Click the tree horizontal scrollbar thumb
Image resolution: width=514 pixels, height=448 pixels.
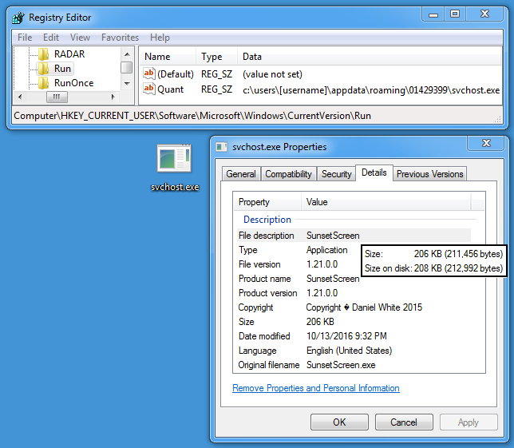pyautogui.click(x=57, y=97)
